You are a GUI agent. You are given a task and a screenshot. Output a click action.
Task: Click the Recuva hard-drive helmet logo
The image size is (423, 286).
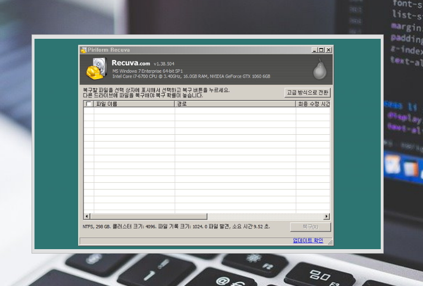[x=97, y=69]
